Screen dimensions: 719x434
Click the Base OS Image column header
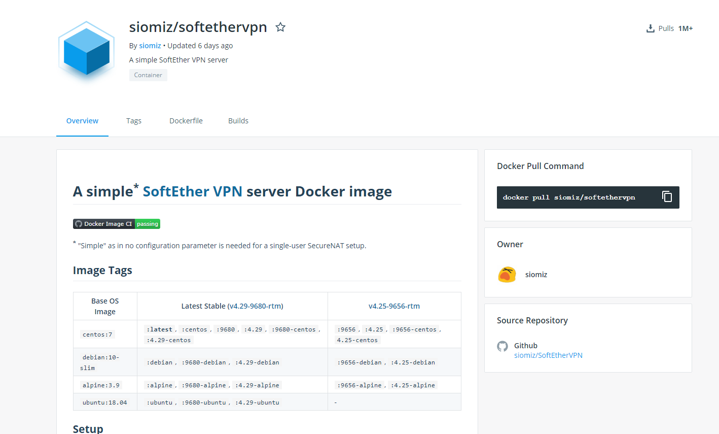[x=105, y=306]
